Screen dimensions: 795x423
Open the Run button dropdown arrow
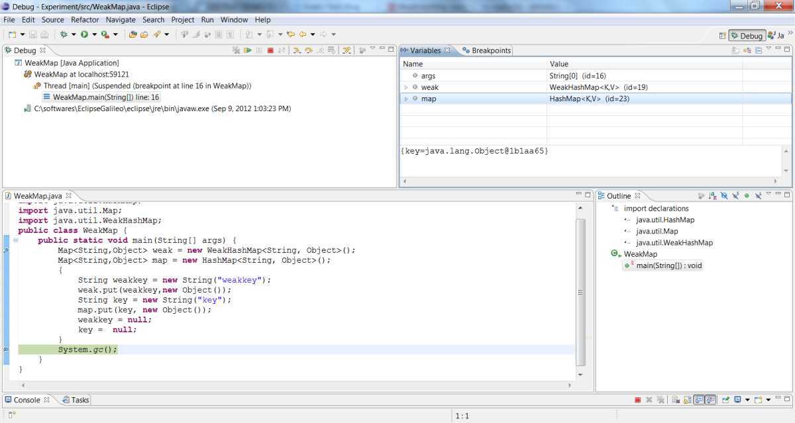coord(94,34)
